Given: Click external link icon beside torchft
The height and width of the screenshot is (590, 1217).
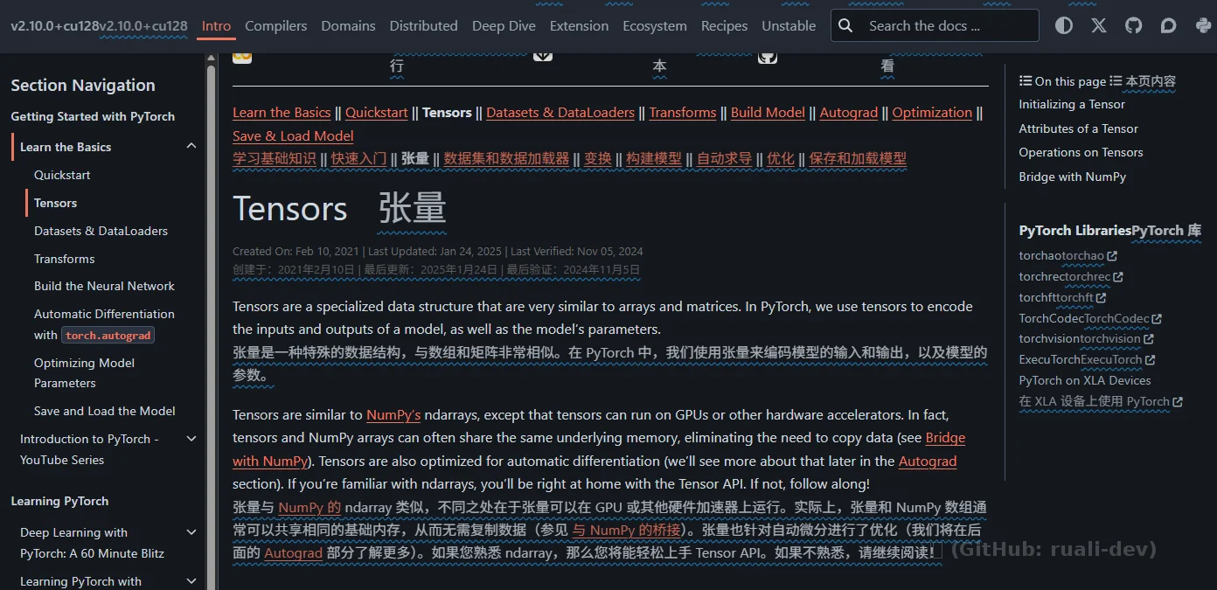Looking at the screenshot, I should (x=1102, y=298).
